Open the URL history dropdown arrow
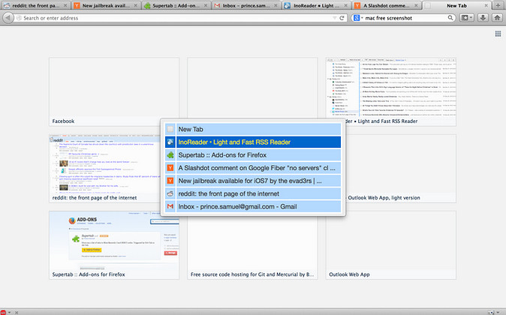The height and width of the screenshot is (315, 506). (335, 18)
